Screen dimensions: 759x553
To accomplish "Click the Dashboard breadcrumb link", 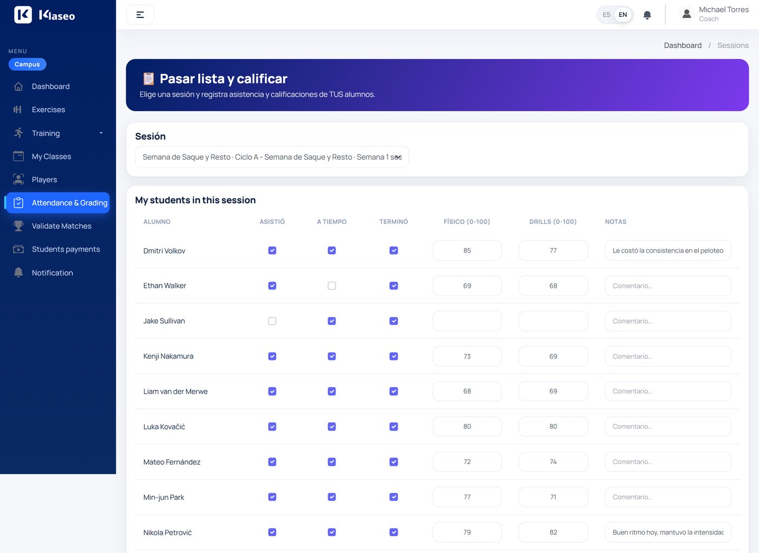I will pos(683,46).
